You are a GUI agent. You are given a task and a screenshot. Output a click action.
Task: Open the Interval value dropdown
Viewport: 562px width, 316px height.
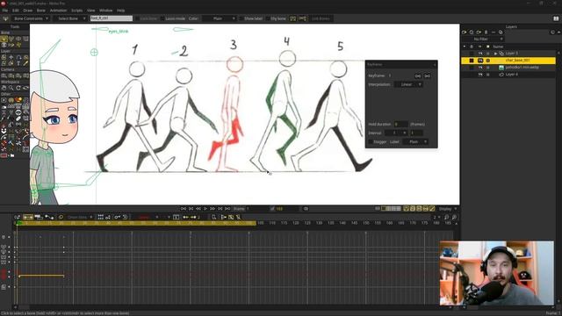coord(396,133)
